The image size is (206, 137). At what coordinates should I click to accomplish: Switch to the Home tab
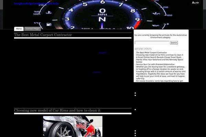point(19,29)
